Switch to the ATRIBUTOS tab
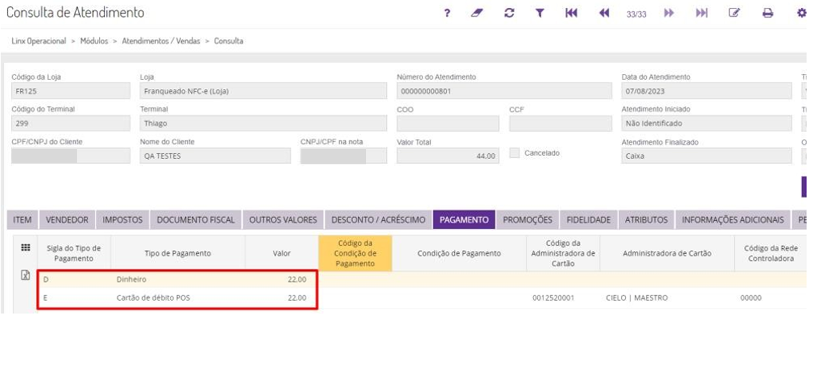This screenshot has height=367, width=833. click(646, 219)
